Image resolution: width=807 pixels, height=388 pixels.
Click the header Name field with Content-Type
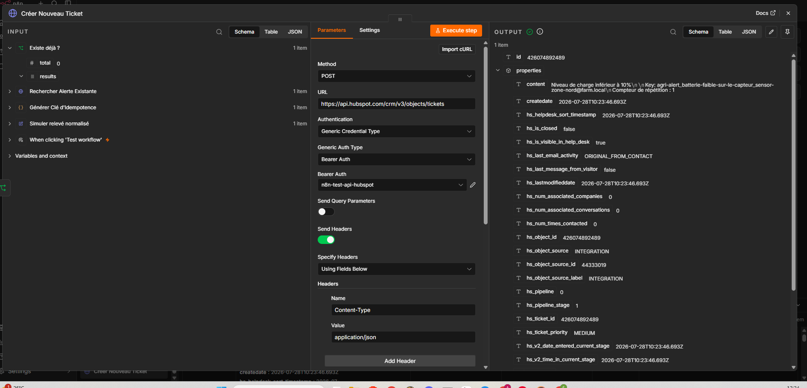coord(403,310)
